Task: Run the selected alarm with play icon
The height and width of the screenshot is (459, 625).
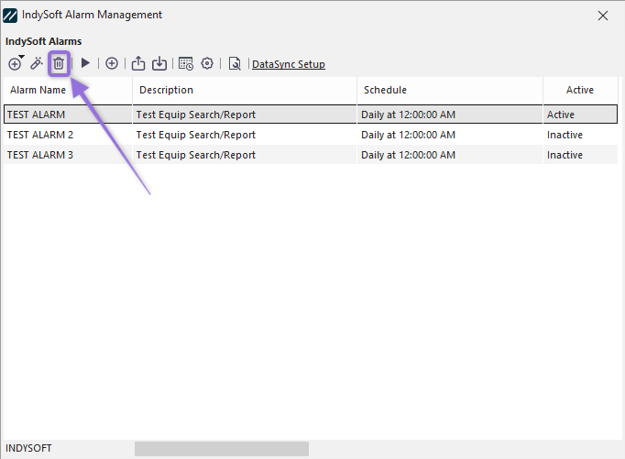Action: pos(85,63)
